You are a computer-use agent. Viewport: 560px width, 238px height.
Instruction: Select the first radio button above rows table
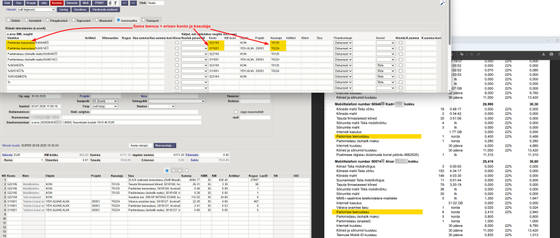click(x=167, y=170)
